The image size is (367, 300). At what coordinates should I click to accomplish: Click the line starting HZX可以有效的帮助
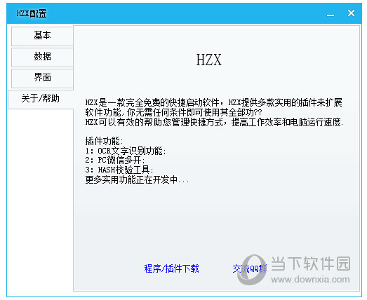coord(214,122)
